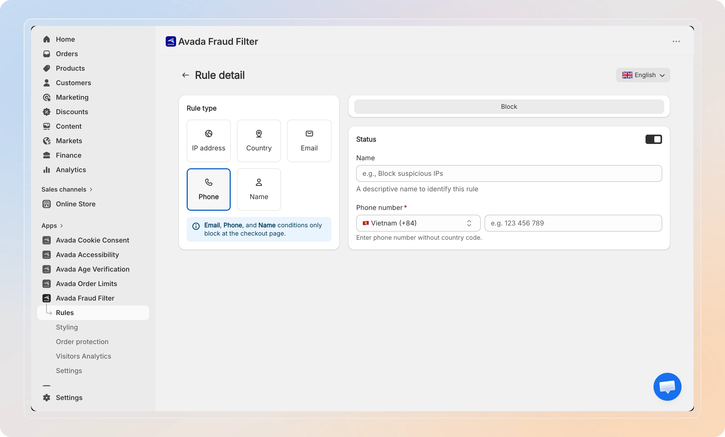
Task: Open the Avada Cookie Consent app link
Action: (x=92, y=240)
